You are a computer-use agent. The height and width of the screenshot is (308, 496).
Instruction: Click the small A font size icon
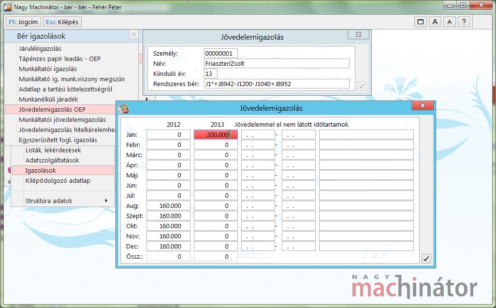click(x=450, y=22)
